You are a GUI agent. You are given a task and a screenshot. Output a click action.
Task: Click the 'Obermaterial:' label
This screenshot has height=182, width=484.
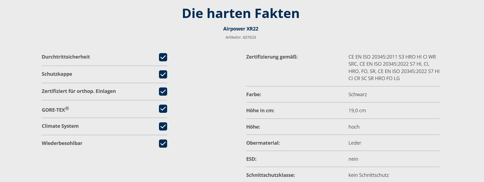coord(263,143)
